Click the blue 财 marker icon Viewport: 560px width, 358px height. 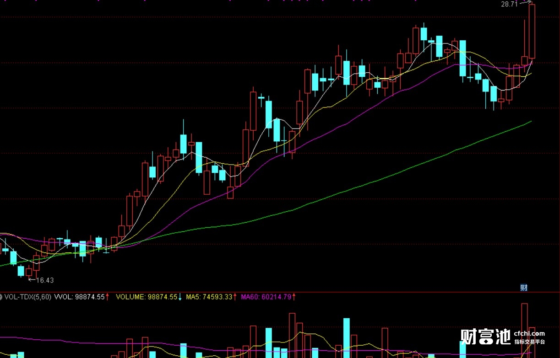click(524, 288)
